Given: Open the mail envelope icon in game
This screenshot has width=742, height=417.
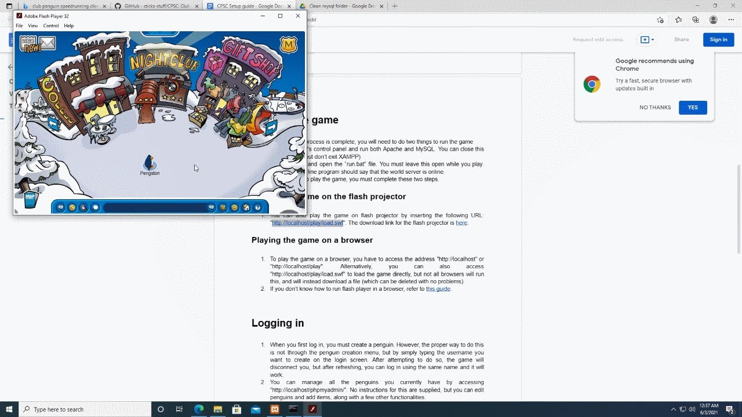Looking at the screenshot, I should [47, 43].
